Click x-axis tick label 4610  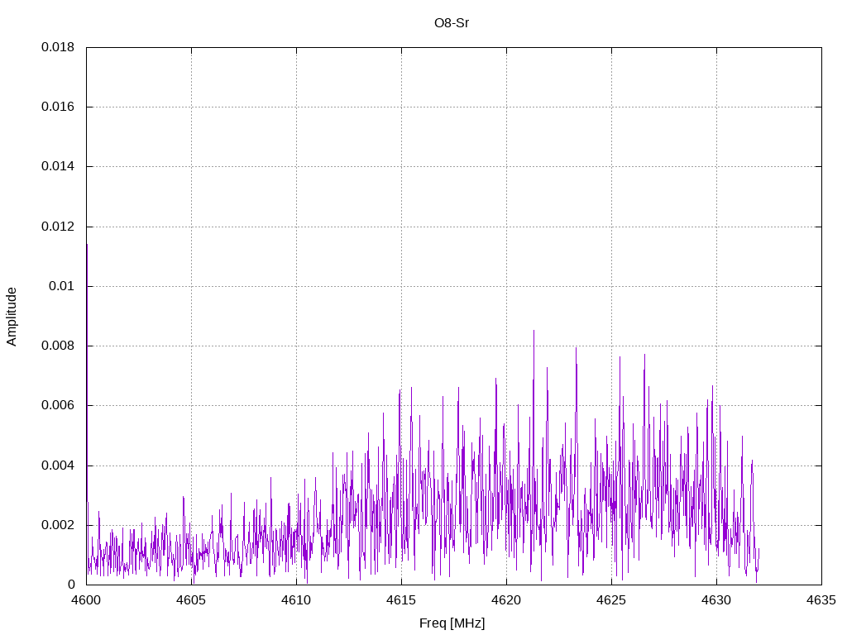(297, 600)
